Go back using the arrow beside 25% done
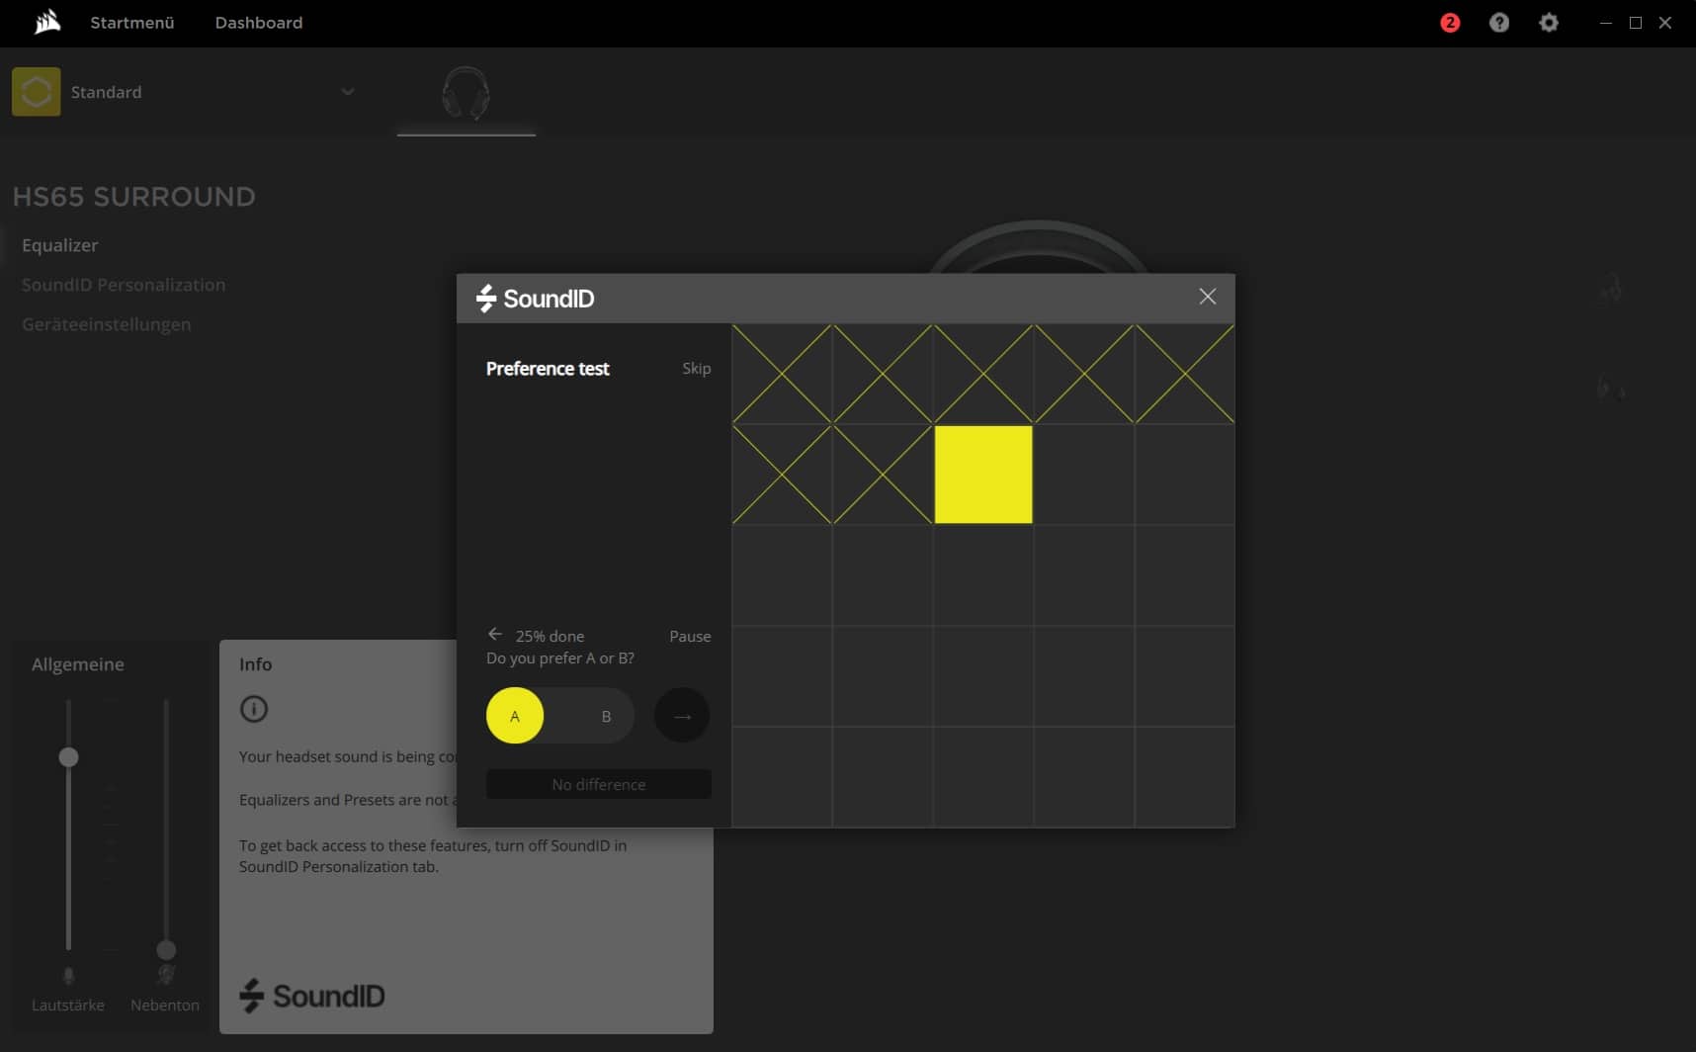Screen dimensions: 1696x1052 [x=495, y=635]
